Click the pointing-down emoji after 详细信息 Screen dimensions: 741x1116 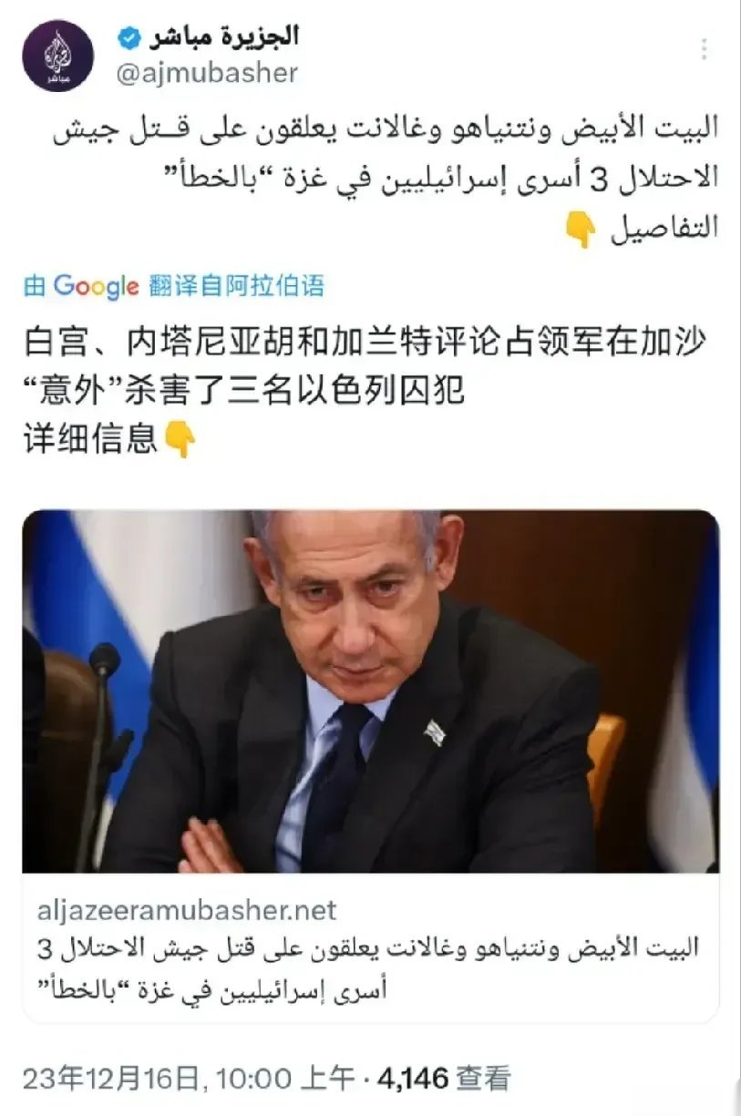pyautogui.click(x=180, y=441)
